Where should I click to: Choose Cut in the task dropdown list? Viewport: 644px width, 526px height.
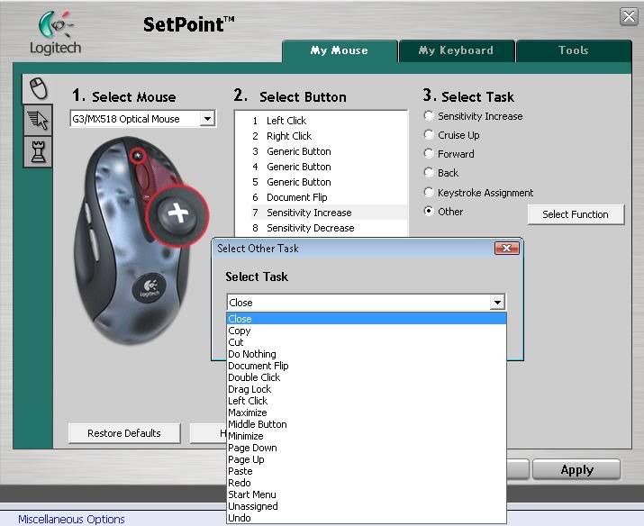pos(367,342)
